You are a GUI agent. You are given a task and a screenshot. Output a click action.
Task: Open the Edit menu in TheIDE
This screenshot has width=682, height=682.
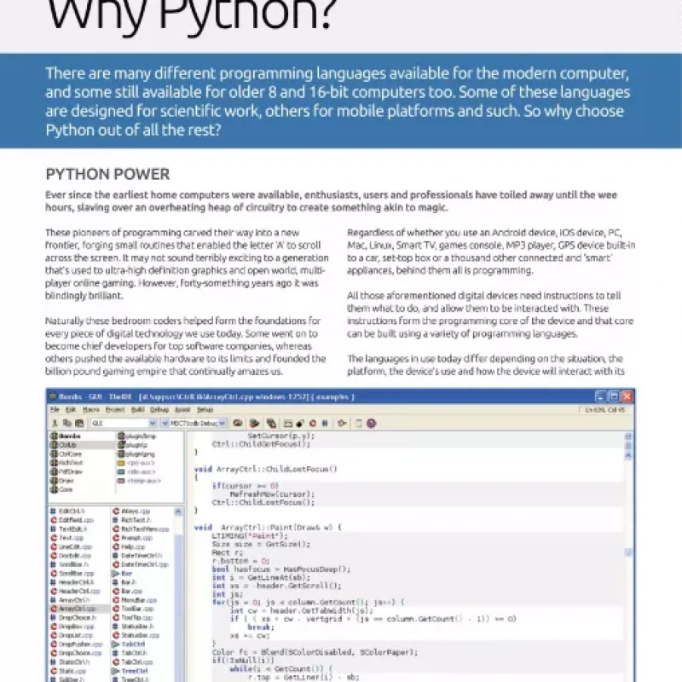(x=71, y=410)
